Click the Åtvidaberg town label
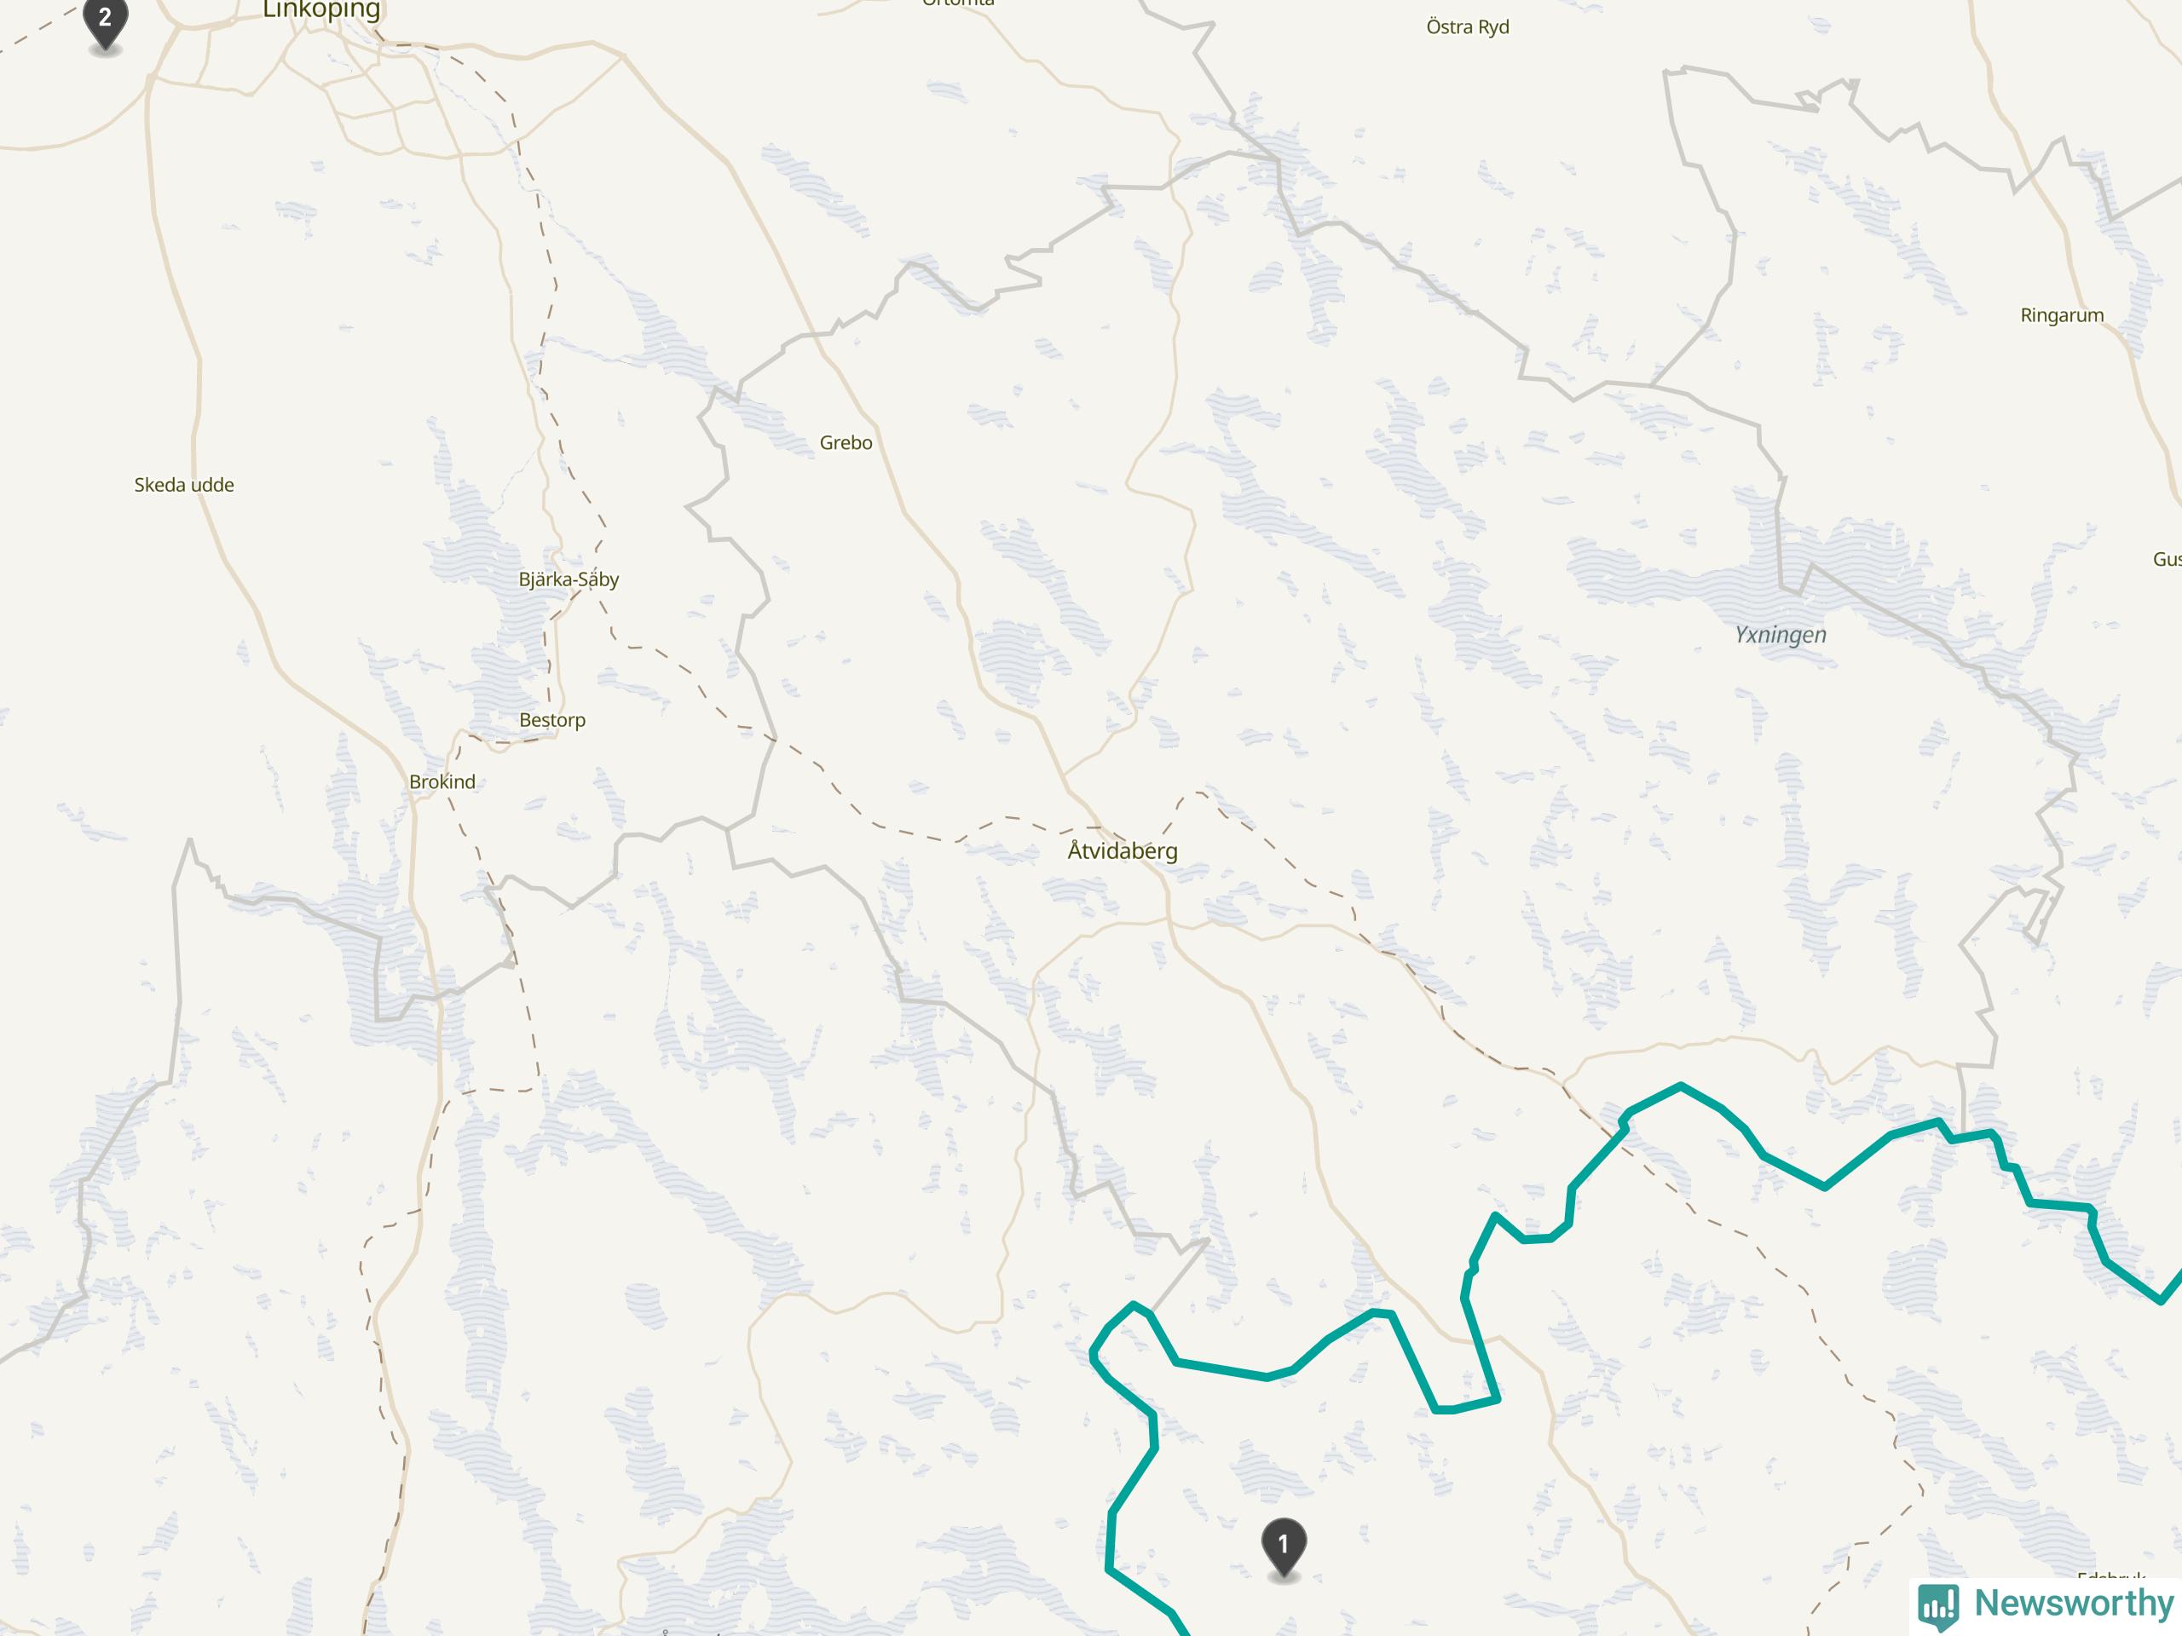 coord(1123,851)
